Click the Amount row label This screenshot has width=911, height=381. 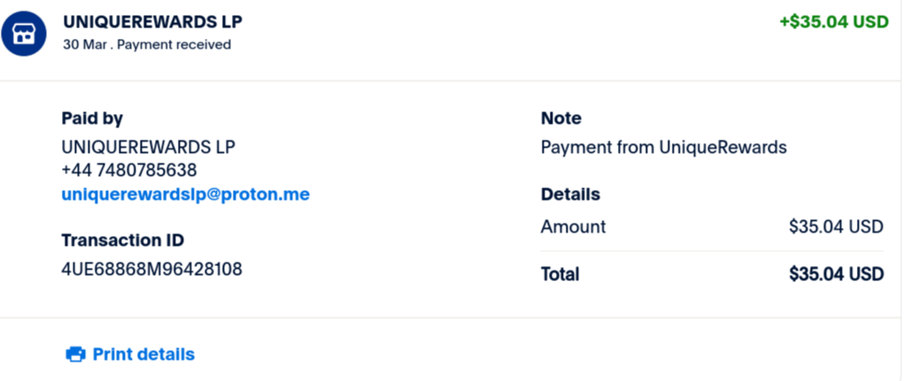[x=573, y=227]
